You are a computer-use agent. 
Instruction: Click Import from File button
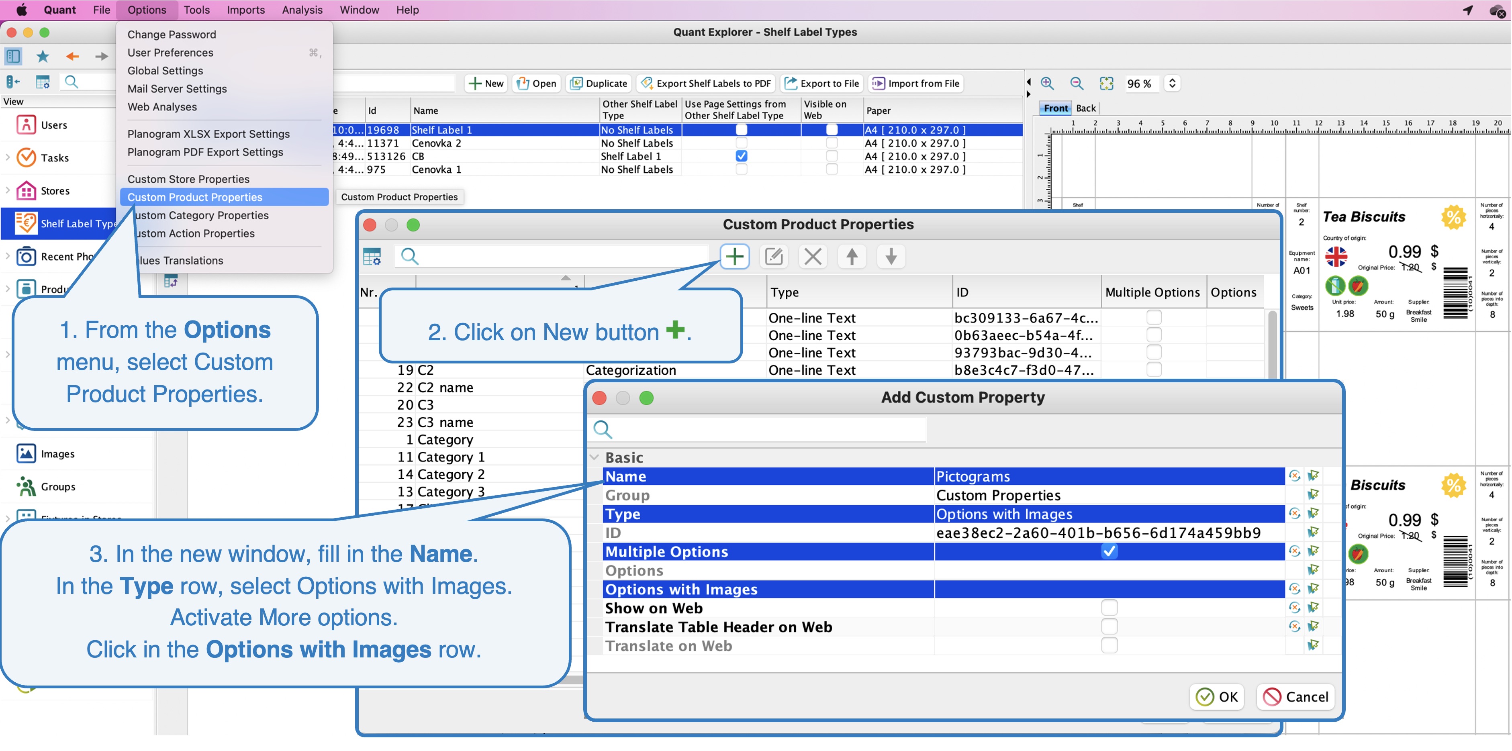tap(915, 83)
